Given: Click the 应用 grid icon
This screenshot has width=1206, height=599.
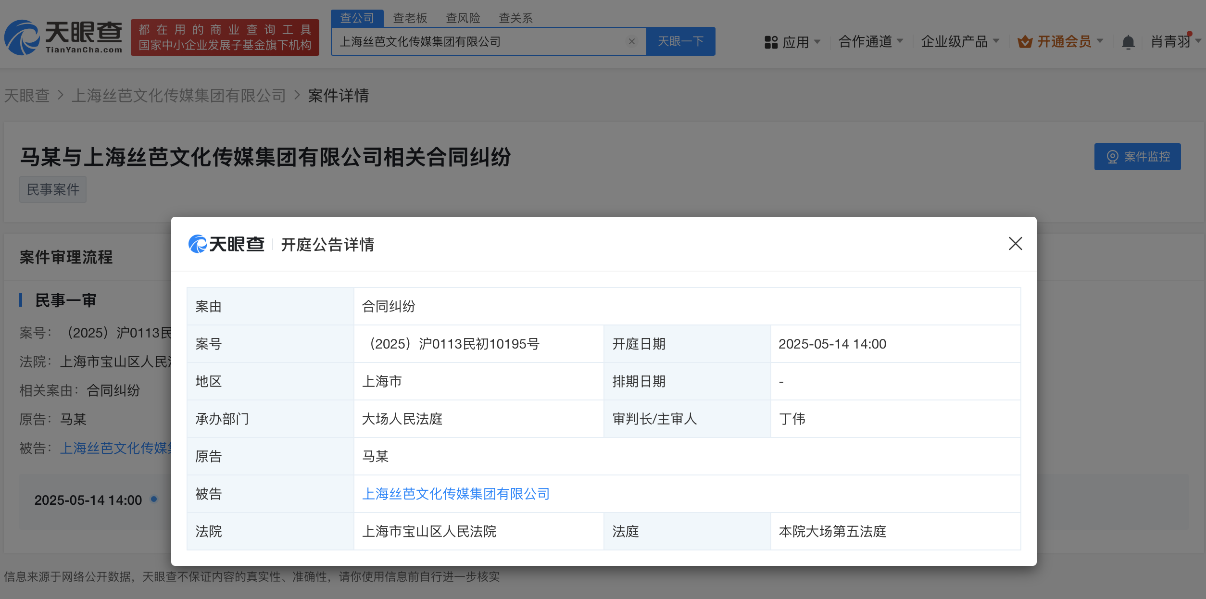Looking at the screenshot, I should [x=771, y=42].
